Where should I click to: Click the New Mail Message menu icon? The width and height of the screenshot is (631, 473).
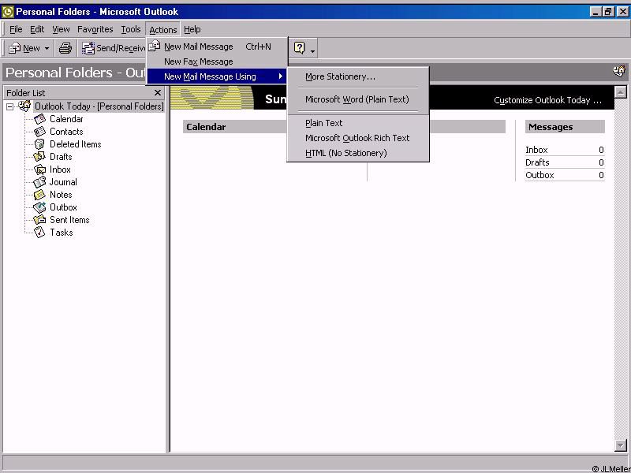coord(154,47)
